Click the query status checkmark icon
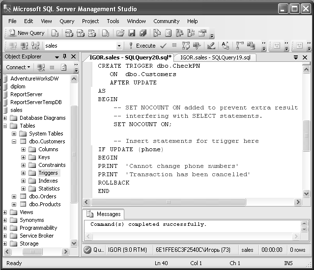The image size is (314, 270). tap(87, 250)
